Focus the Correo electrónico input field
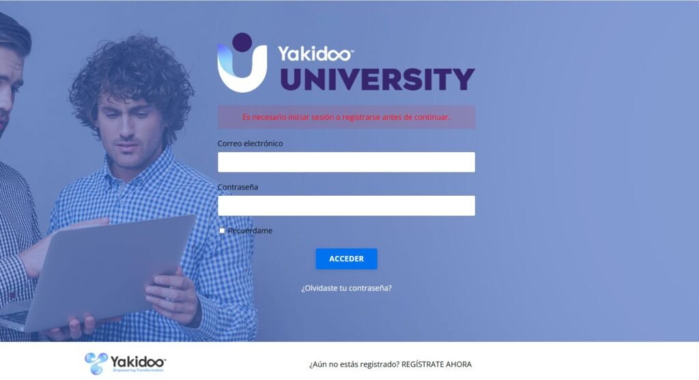The height and width of the screenshot is (380, 699). [x=346, y=162]
